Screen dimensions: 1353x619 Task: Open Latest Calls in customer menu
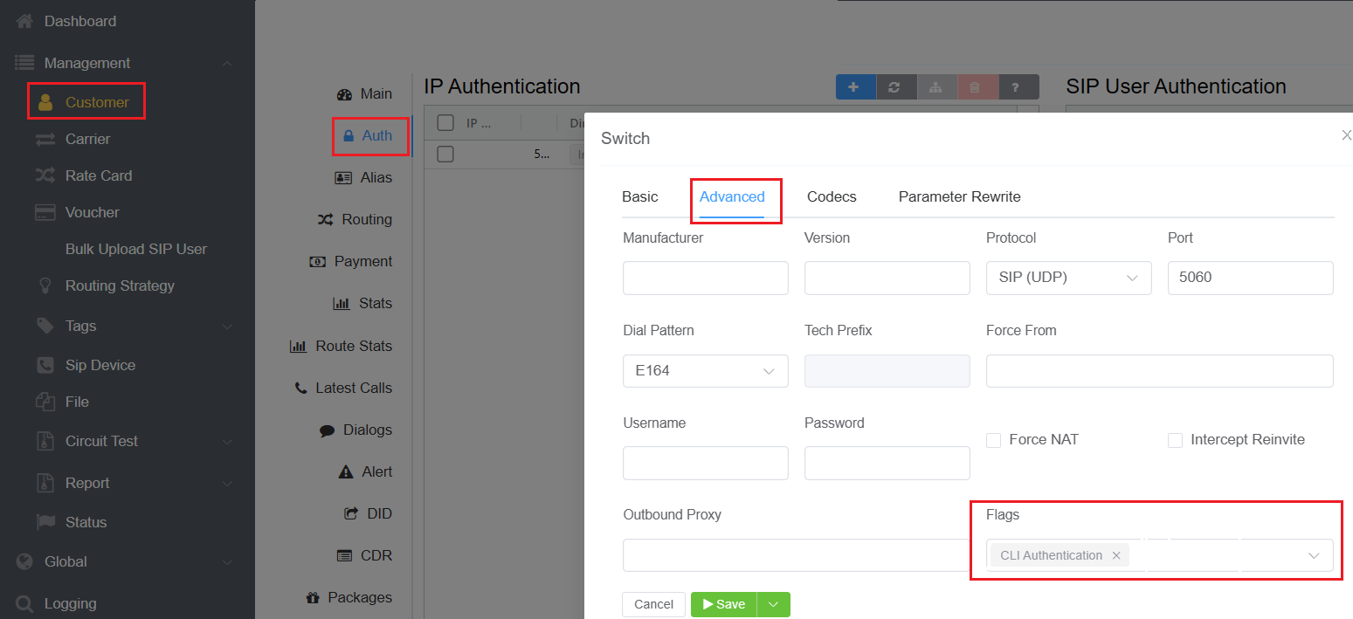[353, 388]
